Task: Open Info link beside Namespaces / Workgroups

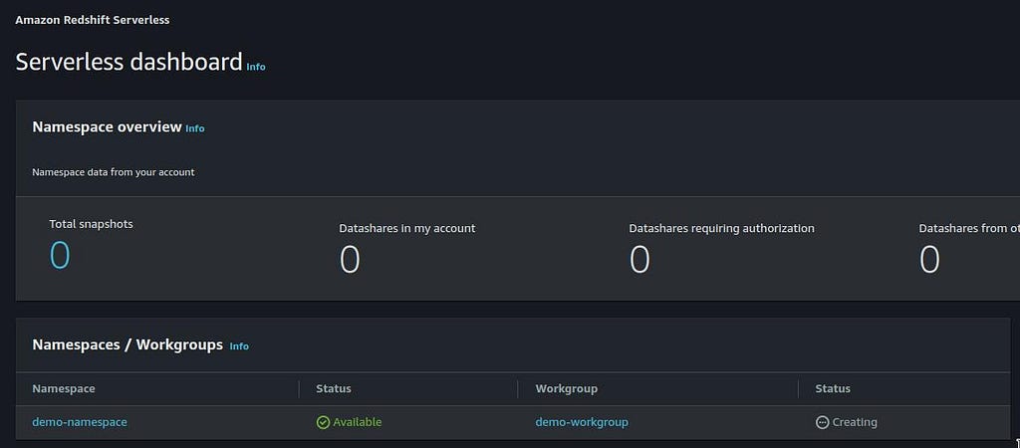Action: [x=239, y=346]
